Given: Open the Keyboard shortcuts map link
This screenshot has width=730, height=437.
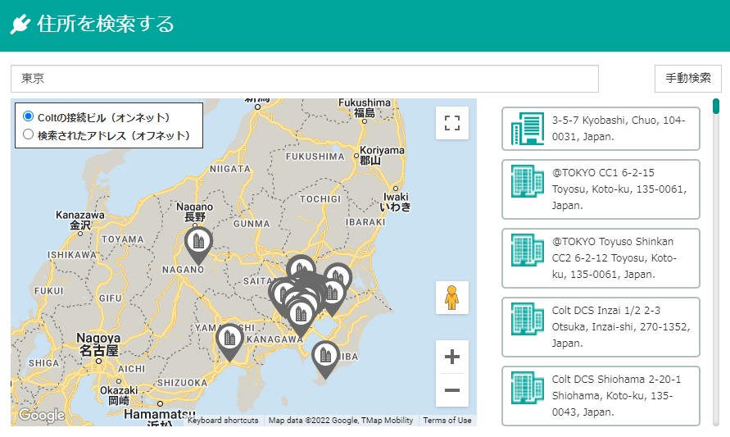Looking at the screenshot, I should [223, 421].
